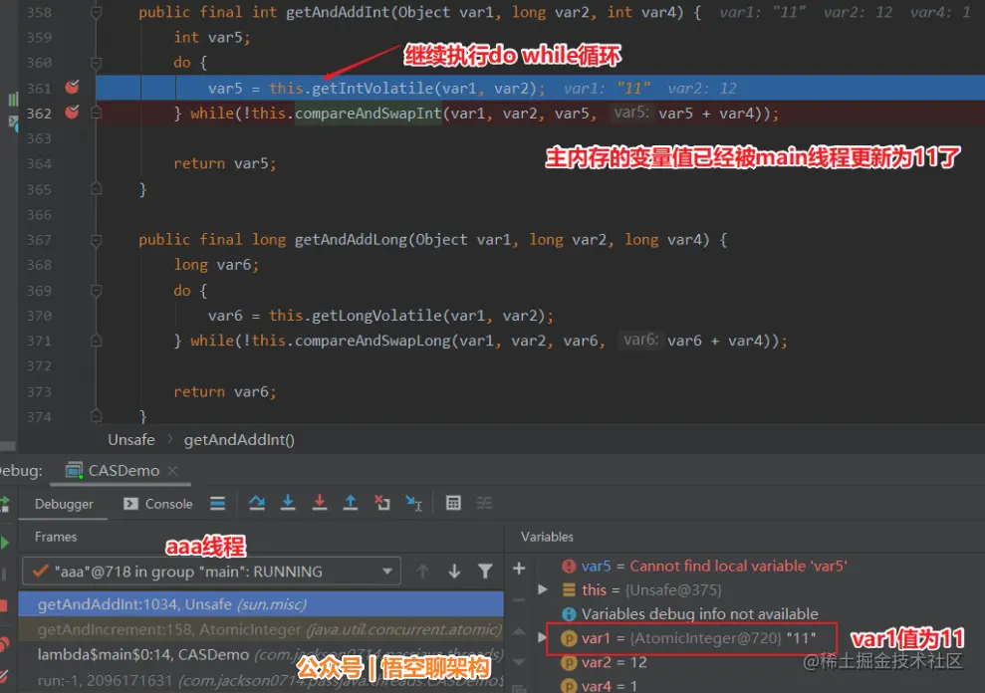Image resolution: width=985 pixels, height=693 pixels.
Task: Click the 'var2 = 12' variable row
Action: point(615,662)
